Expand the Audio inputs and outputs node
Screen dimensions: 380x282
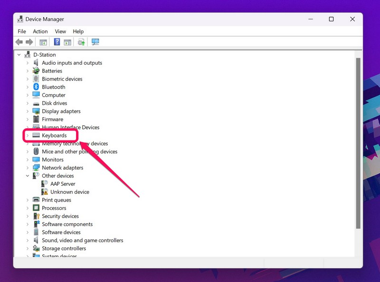[28, 63]
